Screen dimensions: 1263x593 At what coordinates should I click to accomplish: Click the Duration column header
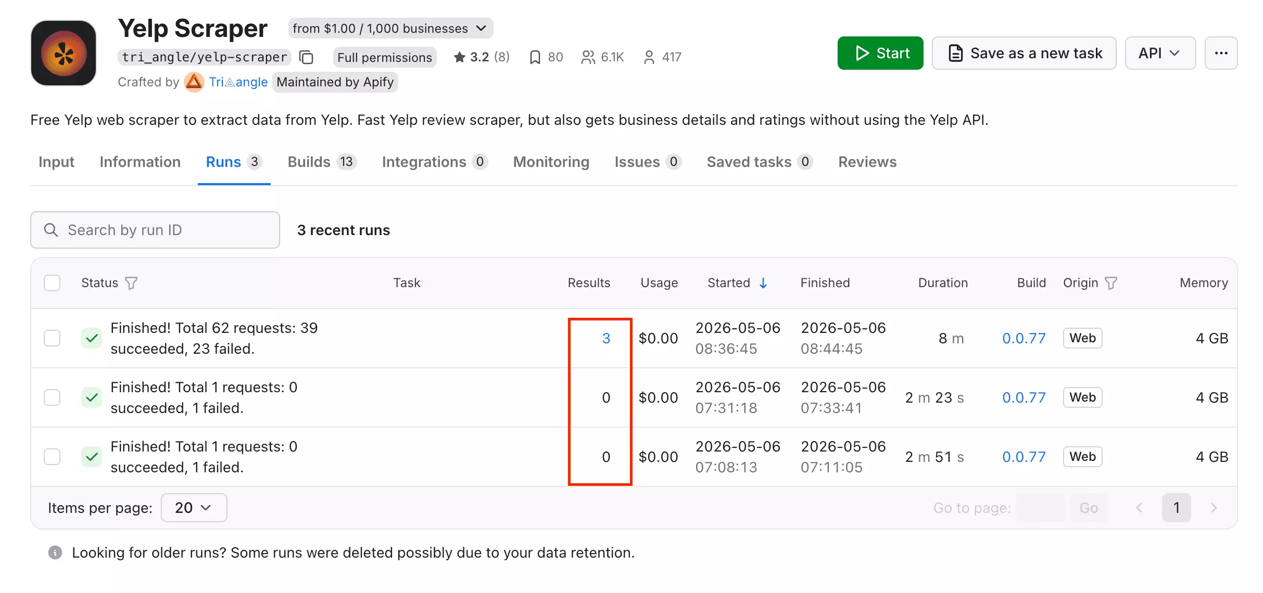pyautogui.click(x=943, y=283)
